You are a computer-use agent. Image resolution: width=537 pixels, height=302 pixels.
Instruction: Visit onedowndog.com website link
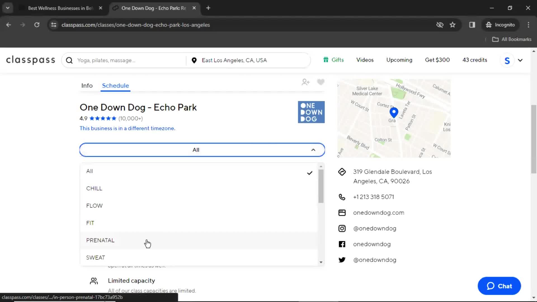pyautogui.click(x=379, y=213)
